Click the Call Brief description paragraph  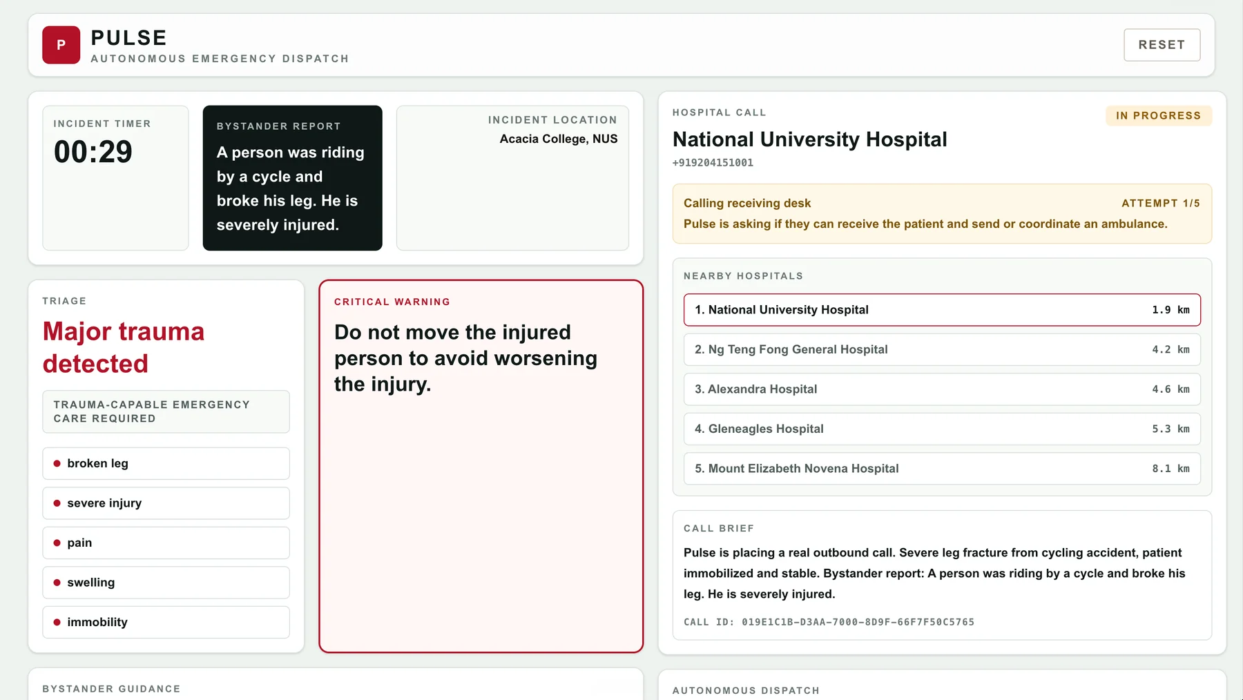coord(934,573)
